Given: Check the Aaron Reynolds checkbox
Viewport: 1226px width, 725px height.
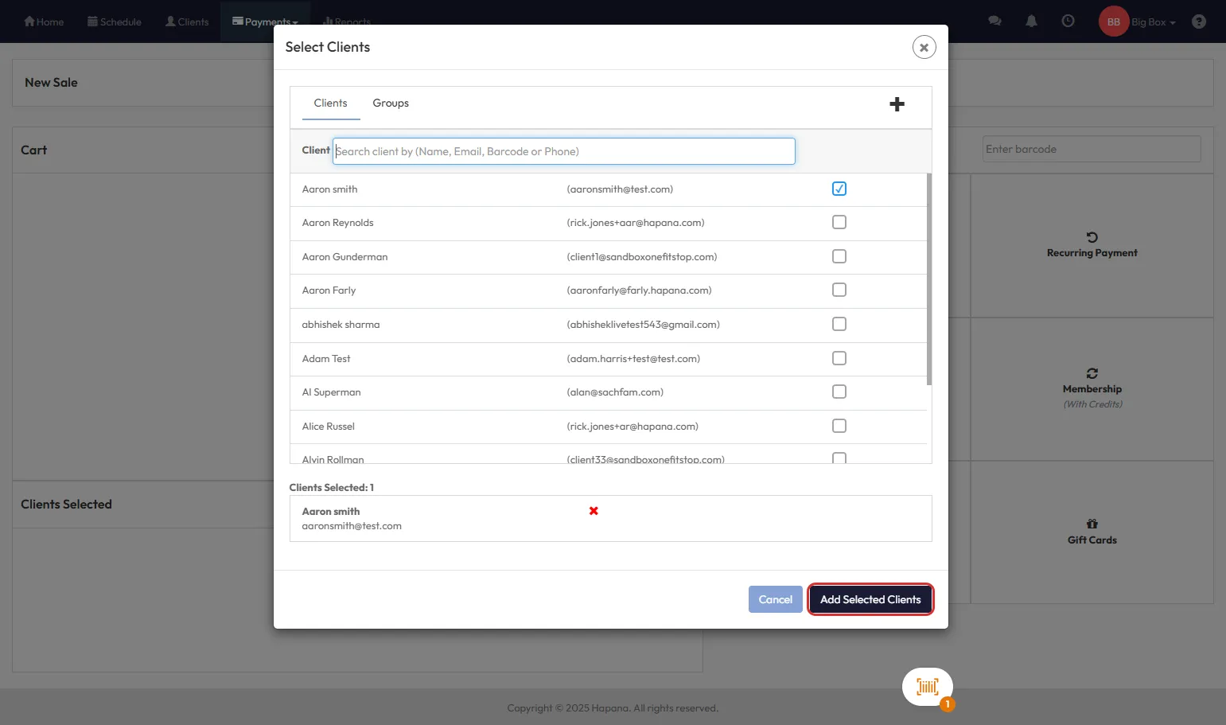Looking at the screenshot, I should coord(839,223).
